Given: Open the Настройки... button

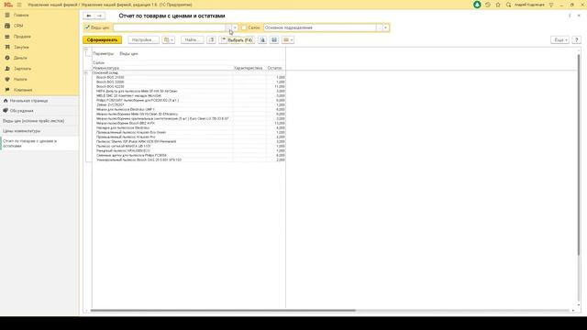Looking at the screenshot, I should tap(143, 39).
